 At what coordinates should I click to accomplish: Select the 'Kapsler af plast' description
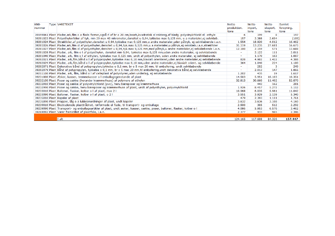pos(68,98)
